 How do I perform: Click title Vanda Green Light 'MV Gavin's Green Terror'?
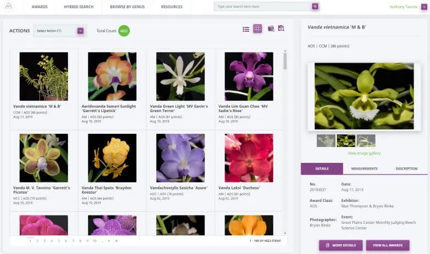[179, 109]
